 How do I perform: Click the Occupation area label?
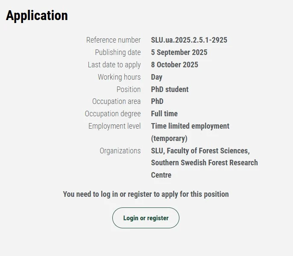[116, 101]
